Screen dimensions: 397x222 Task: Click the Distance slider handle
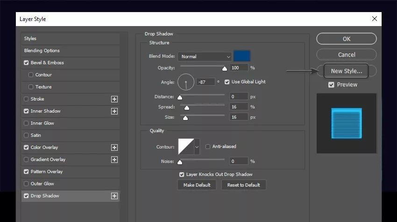180,97
